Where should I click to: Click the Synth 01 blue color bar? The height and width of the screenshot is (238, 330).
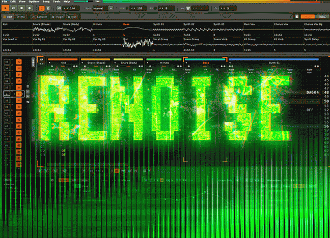point(274,59)
